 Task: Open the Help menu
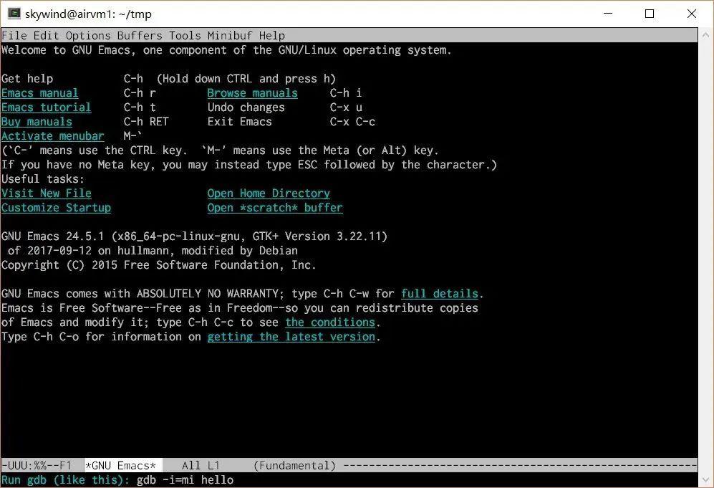(x=272, y=36)
